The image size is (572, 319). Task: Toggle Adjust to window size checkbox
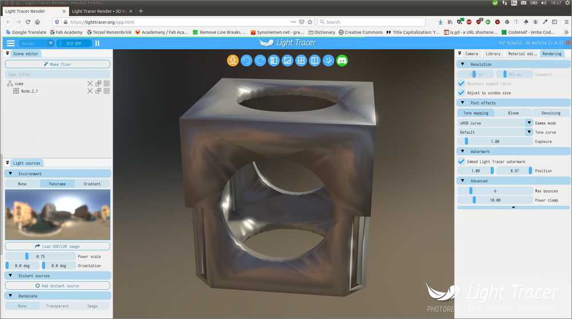point(461,93)
